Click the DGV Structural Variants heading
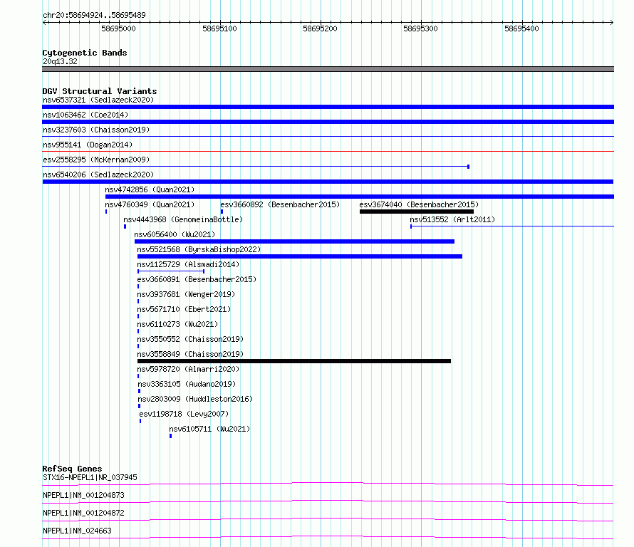The width and height of the screenshot is (634, 547). click(x=100, y=91)
